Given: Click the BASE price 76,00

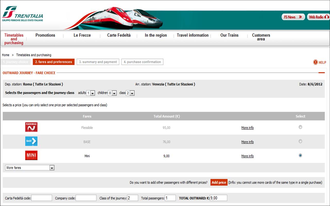Looking at the screenshot, I should coord(167,142).
